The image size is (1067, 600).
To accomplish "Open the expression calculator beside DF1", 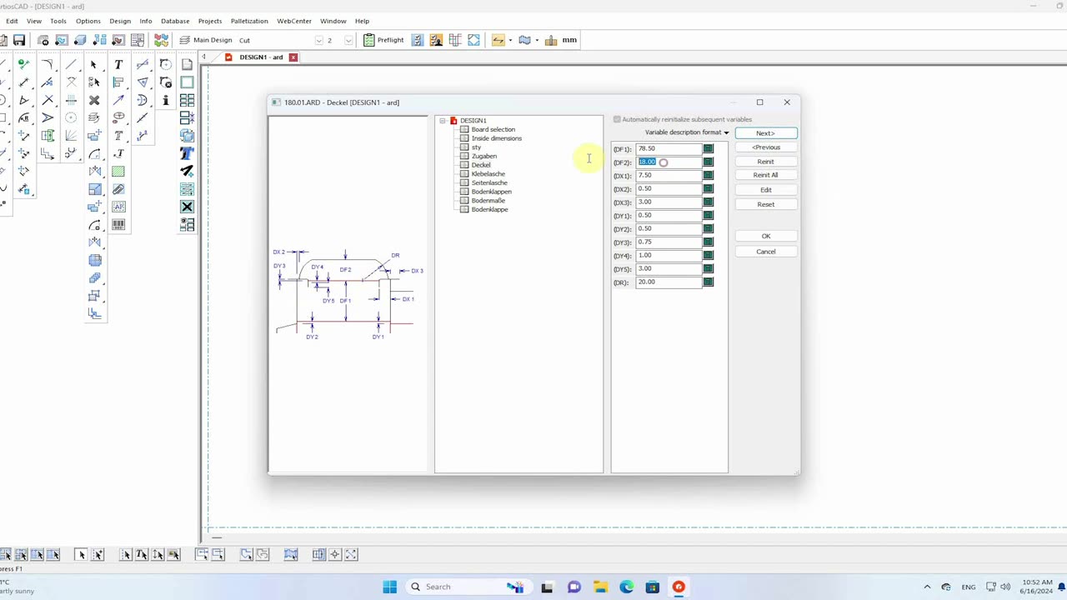I will point(709,148).
